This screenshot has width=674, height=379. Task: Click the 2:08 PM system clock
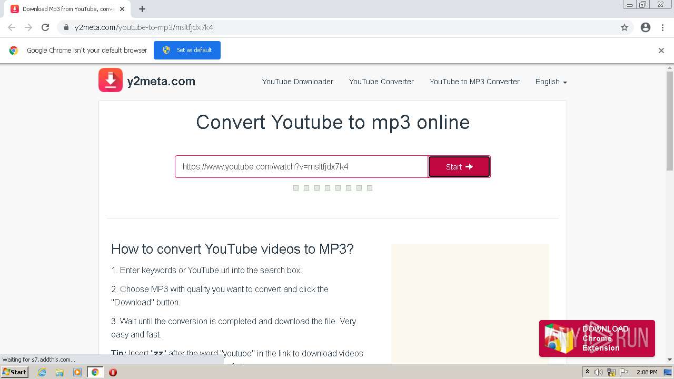[x=647, y=372]
